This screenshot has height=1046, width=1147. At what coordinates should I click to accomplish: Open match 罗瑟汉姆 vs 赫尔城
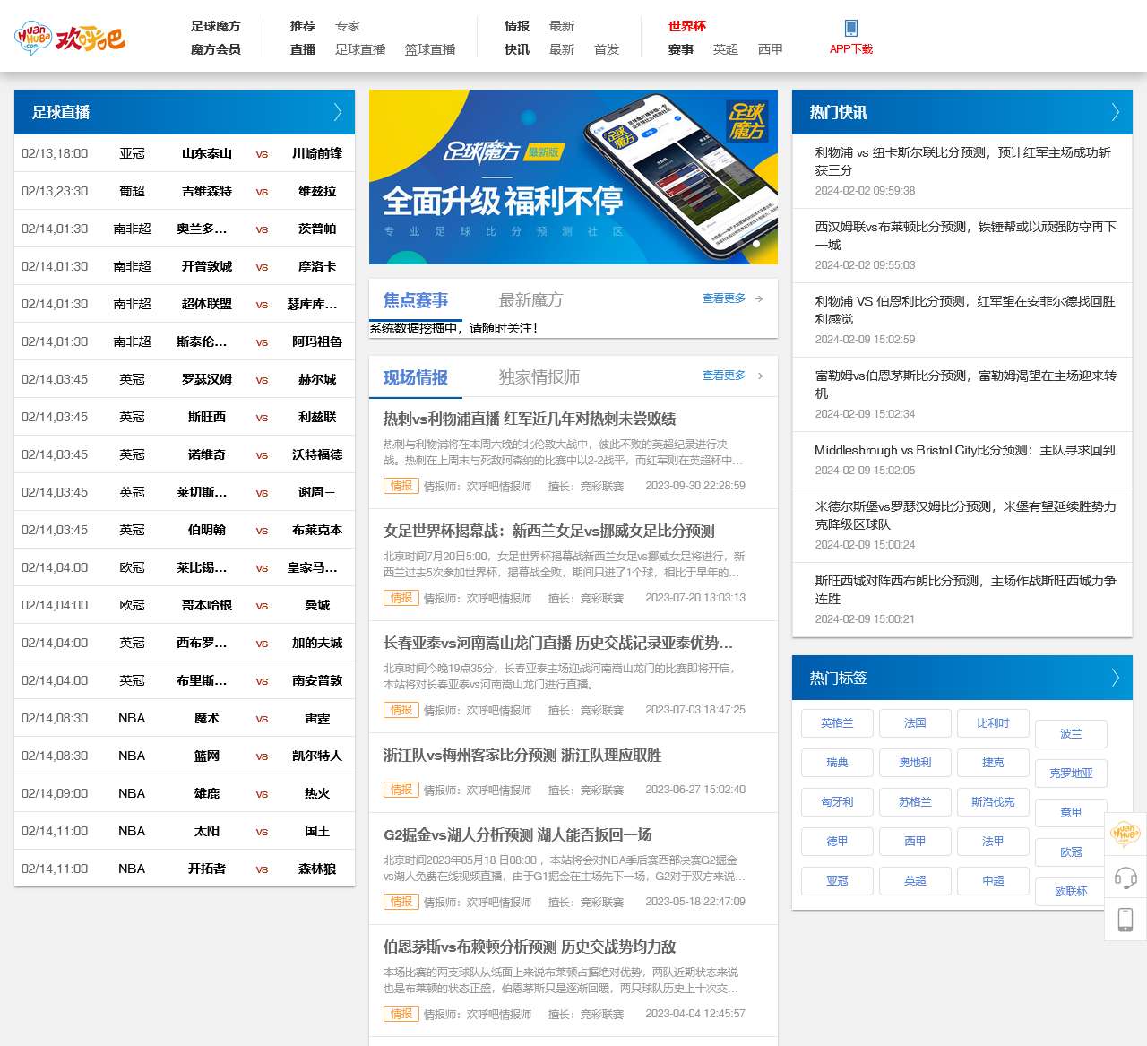pos(185,379)
